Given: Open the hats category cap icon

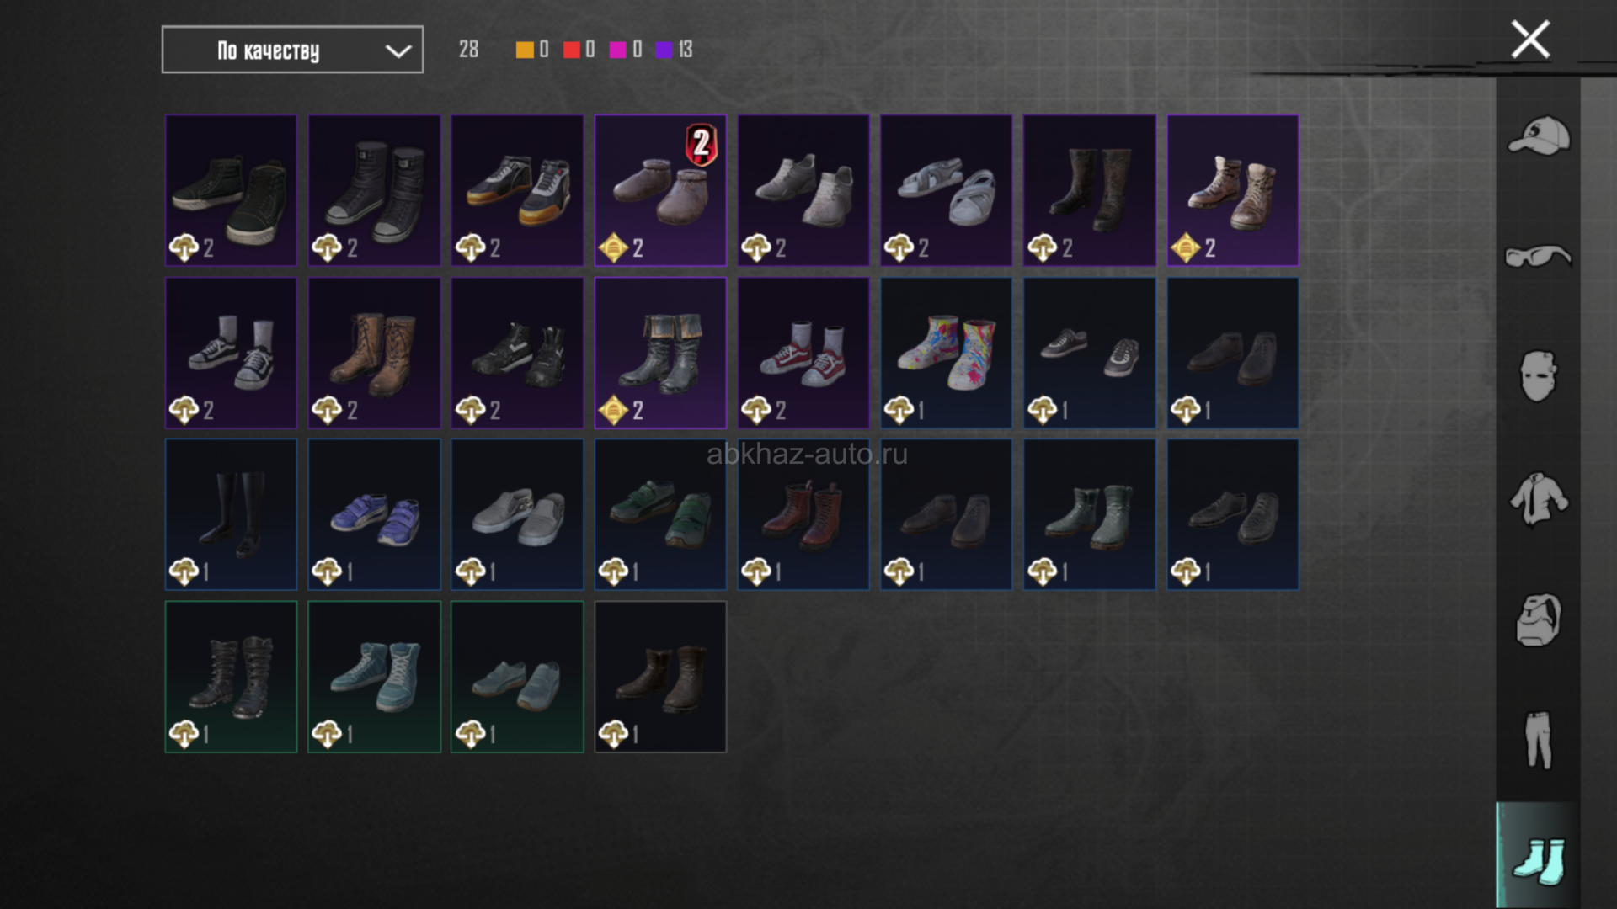Looking at the screenshot, I should click(1539, 136).
